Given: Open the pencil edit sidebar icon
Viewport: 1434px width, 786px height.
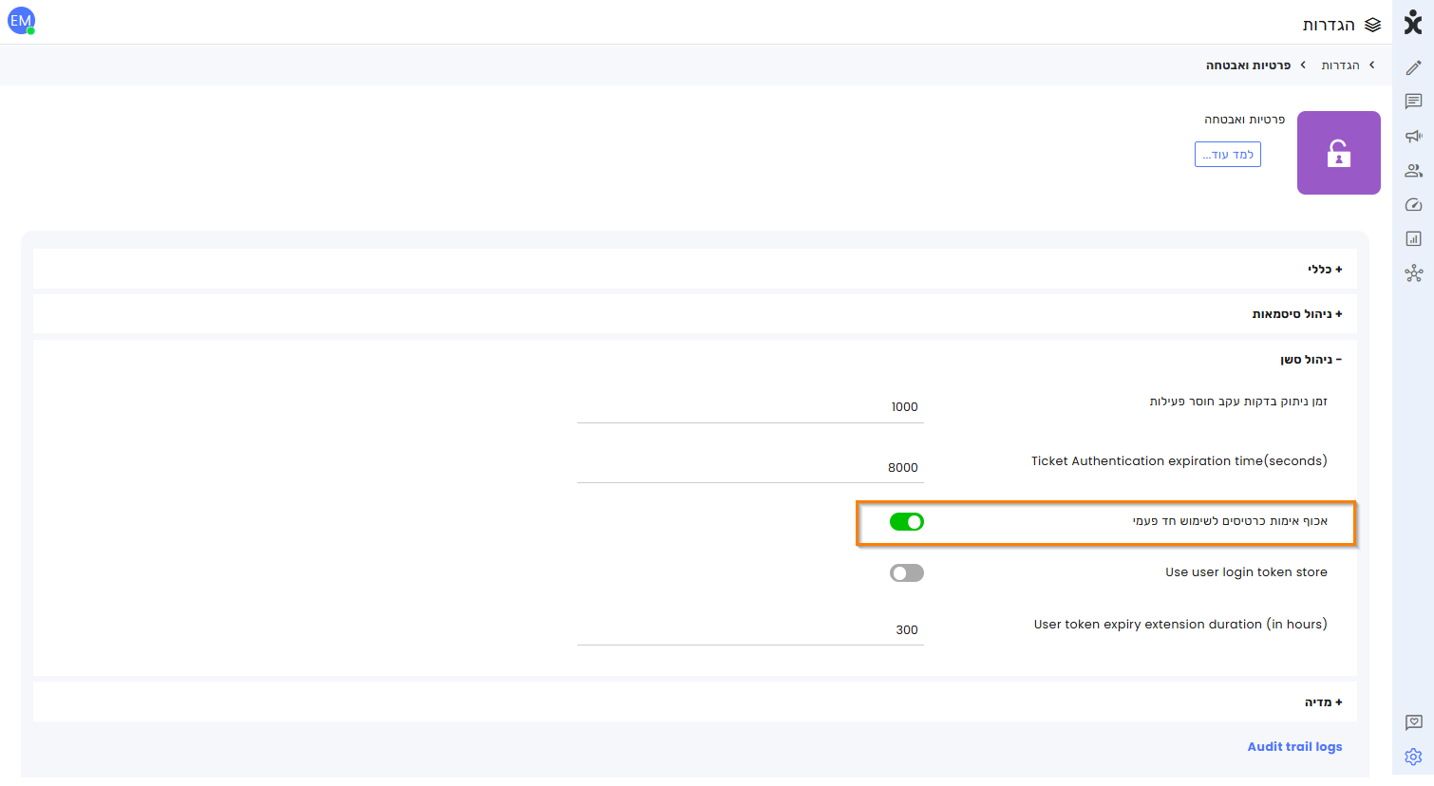Looking at the screenshot, I should (1413, 67).
